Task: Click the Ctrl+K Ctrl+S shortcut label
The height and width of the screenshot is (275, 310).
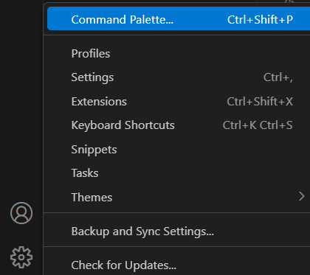Action: pyautogui.click(x=258, y=125)
